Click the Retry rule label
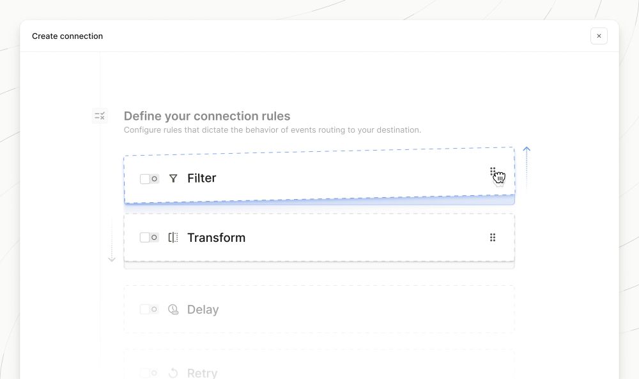Screen dimensions: 639x379 (202, 373)
